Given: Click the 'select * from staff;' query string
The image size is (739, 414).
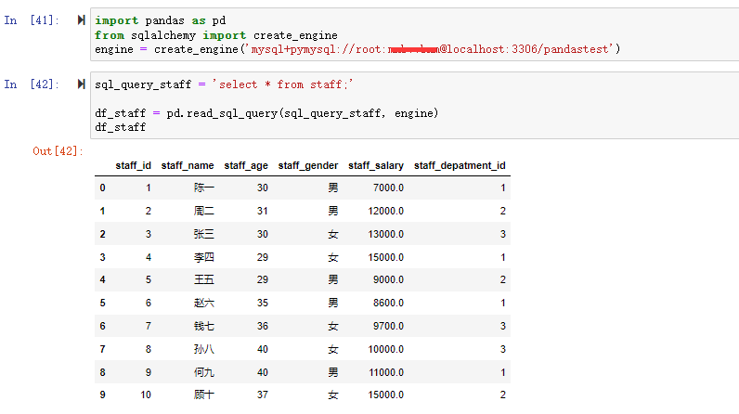Looking at the screenshot, I should point(282,84).
